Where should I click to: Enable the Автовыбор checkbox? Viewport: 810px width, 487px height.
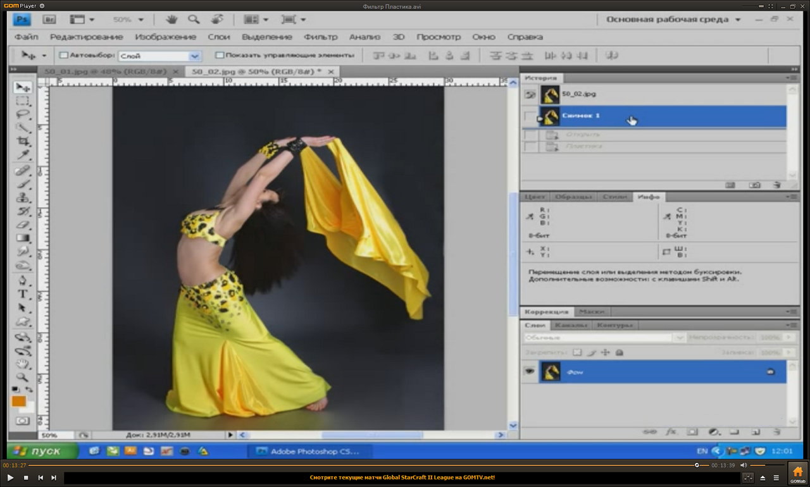tap(63, 55)
